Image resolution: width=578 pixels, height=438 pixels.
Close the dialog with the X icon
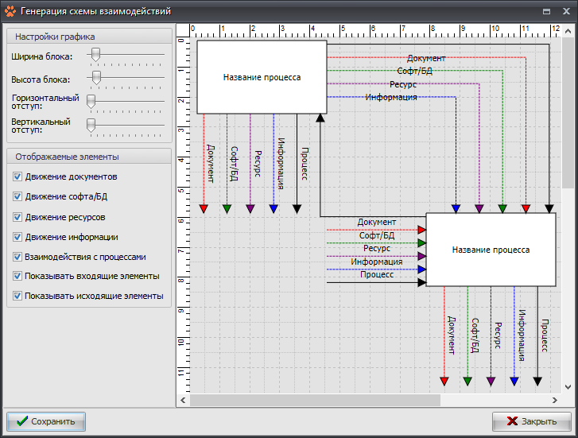click(565, 12)
